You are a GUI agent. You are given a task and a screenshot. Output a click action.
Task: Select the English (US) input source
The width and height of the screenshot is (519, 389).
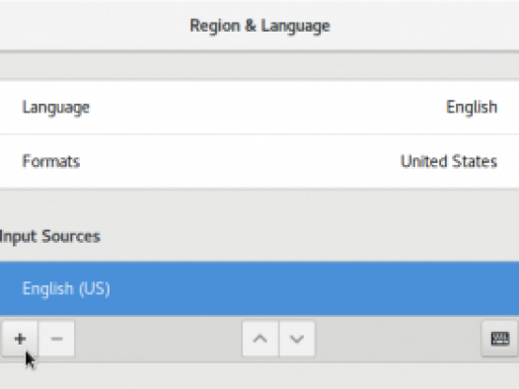click(259, 288)
